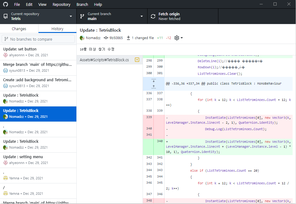The image size is (296, 204).
Task: Click Fetch origin button
Action: 183,16
